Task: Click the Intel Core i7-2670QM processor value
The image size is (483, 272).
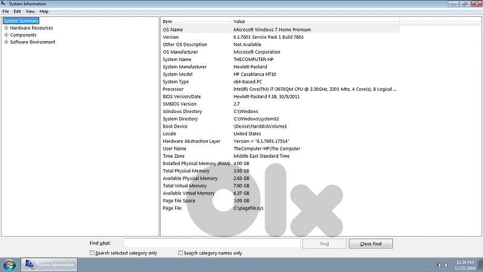Action: click(x=315, y=89)
